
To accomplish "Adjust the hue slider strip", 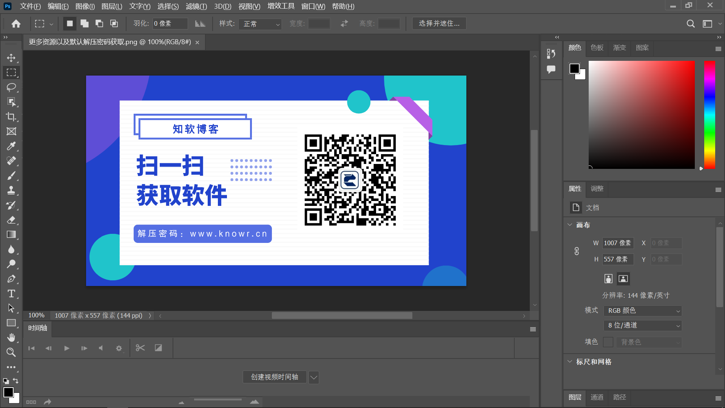I will pos(710,115).
